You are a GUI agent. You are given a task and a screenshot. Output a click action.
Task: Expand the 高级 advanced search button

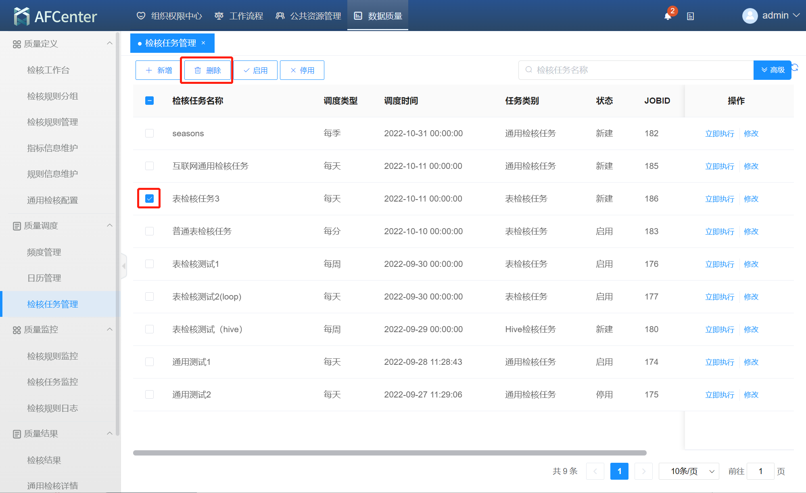[x=773, y=70]
